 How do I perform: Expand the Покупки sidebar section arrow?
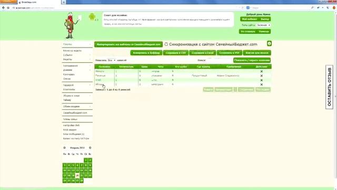coord(90,44)
